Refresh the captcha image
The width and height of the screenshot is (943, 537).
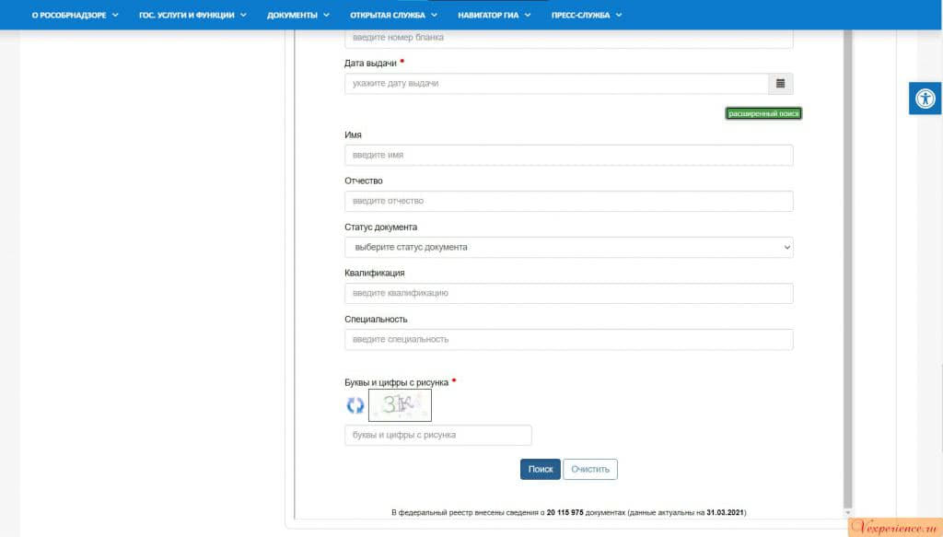pyautogui.click(x=355, y=405)
